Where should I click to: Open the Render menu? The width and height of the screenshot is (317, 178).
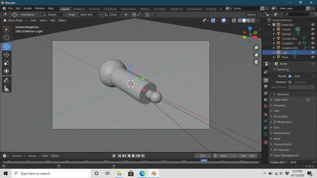[27, 8]
